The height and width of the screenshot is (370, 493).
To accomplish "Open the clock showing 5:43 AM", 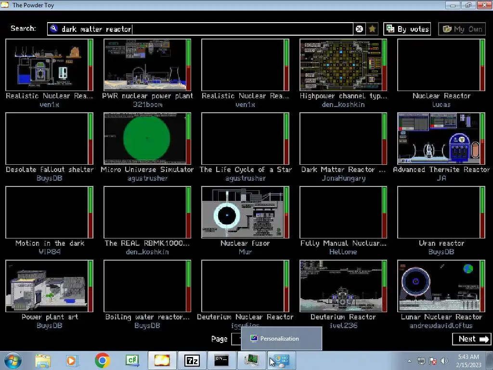I will click(468, 361).
